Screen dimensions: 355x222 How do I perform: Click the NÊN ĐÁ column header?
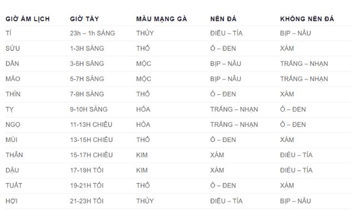click(223, 19)
